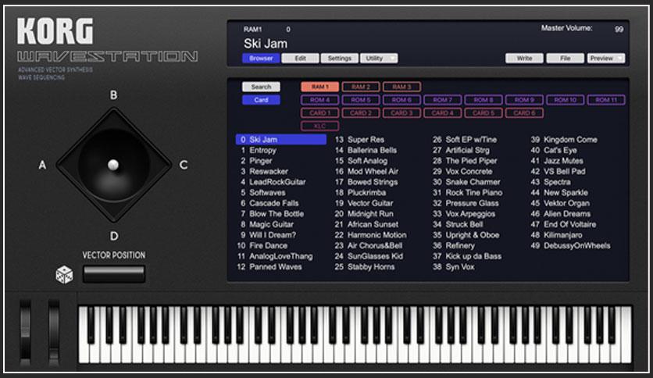Select the CARD 4 bank
Image resolution: width=653 pixels, height=378 pixels.
coord(442,112)
